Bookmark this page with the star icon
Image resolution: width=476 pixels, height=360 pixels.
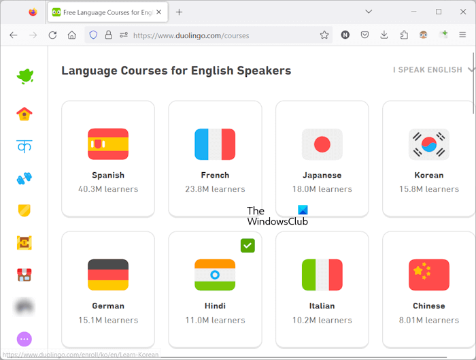point(324,35)
